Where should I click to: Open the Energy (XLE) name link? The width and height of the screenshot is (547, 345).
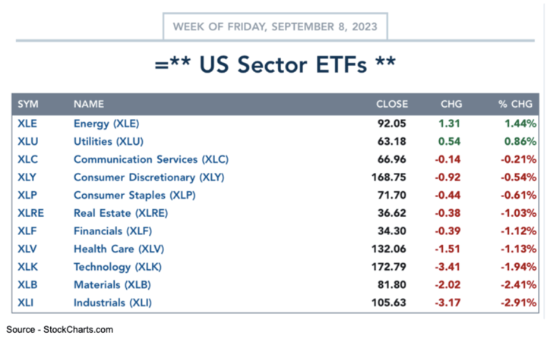click(x=106, y=124)
